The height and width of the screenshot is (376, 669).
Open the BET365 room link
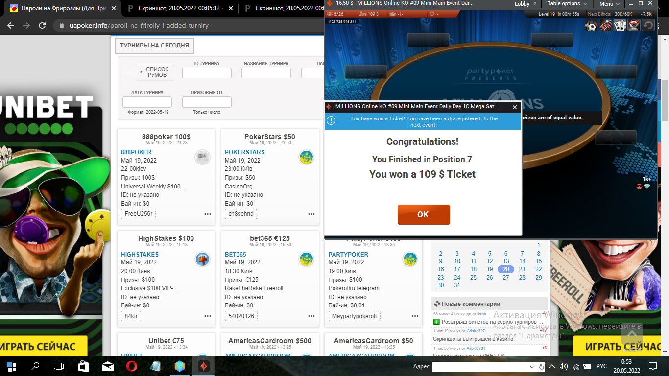[236, 255]
